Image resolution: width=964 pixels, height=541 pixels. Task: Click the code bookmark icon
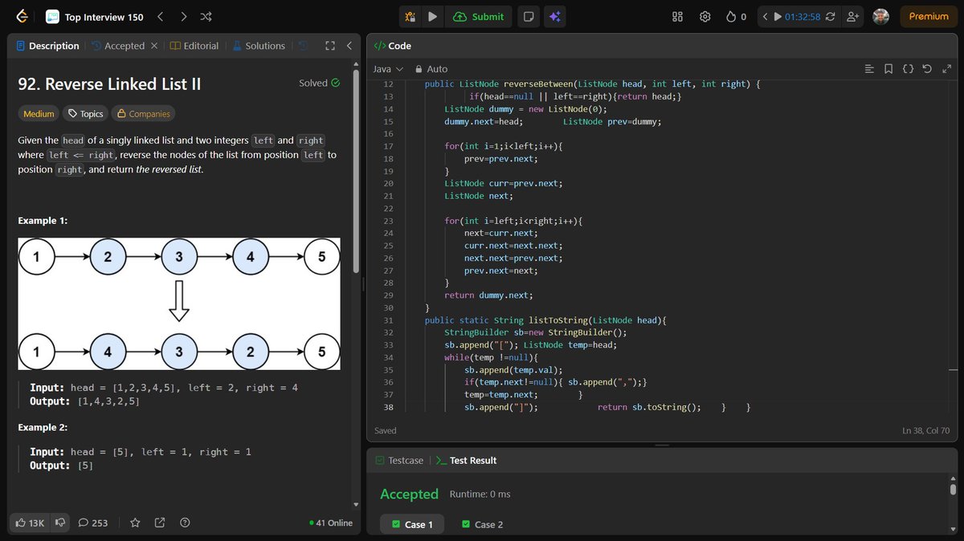click(888, 69)
